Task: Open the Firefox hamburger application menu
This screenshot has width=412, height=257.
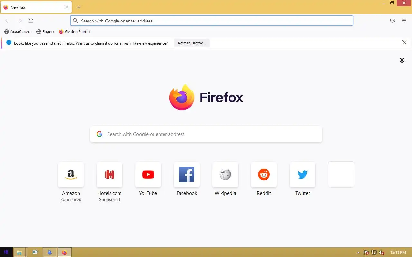Action: pos(404,21)
